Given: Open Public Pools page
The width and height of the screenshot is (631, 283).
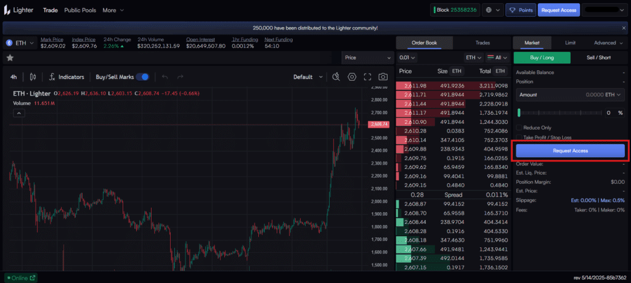Looking at the screenshot, I should [80, 10].
